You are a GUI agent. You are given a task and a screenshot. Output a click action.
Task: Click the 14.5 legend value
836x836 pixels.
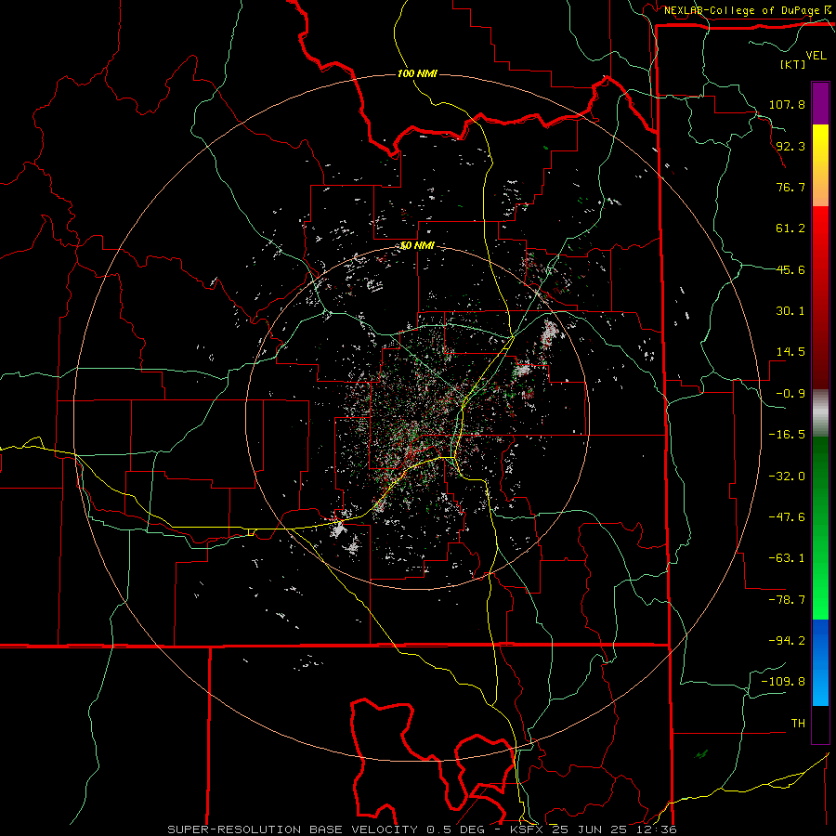[790, 352]
